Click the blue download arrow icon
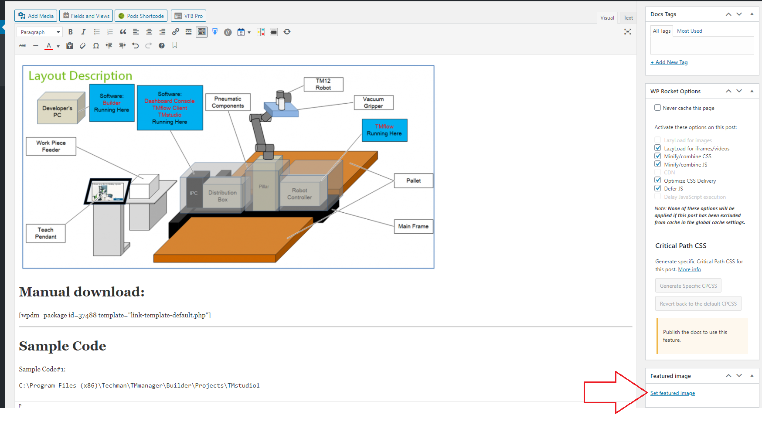The height and width of the screenshot is (422, 762). pos(215,32)
